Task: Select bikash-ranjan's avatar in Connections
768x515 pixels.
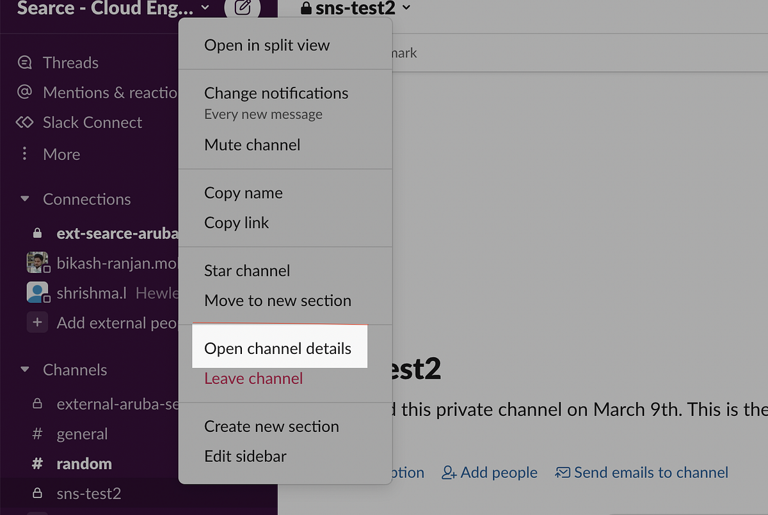Action: pos(37,263)
